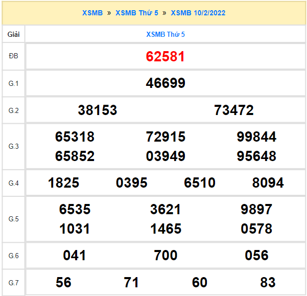Open the XSMB breadcrumb link

pyautogui.click(x=92, y=13)
